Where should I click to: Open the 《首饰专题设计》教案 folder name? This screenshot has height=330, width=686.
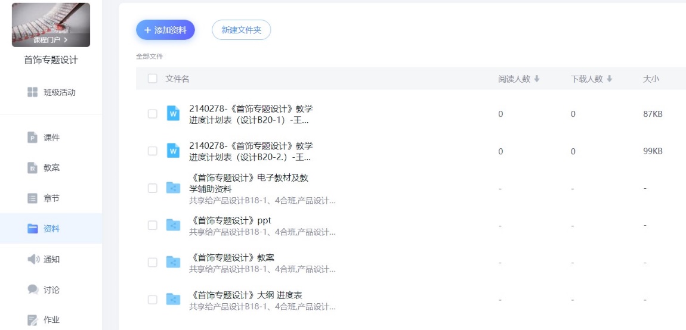click(232, 257)
